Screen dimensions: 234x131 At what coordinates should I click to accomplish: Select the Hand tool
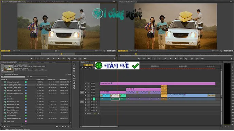tap(74, 86)
